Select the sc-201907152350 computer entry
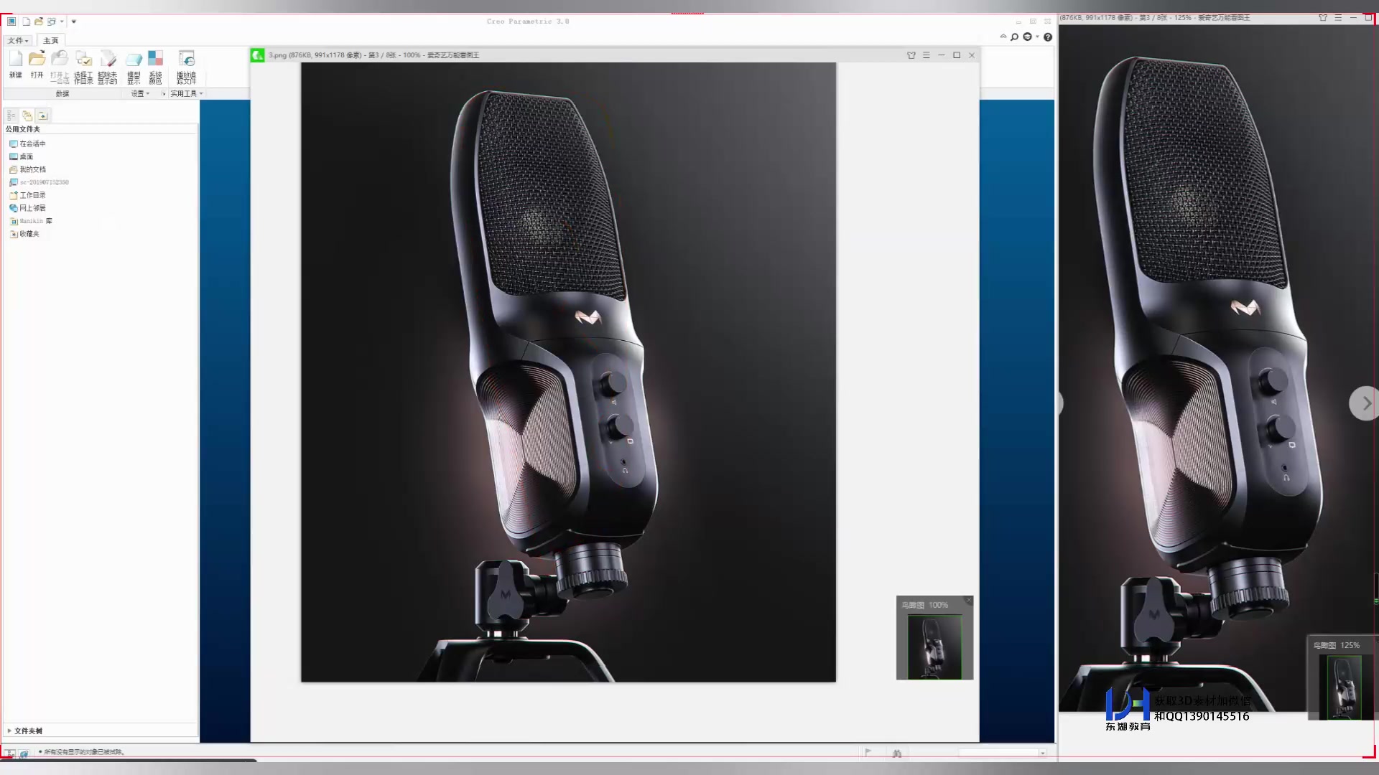The width and height of the screenshot is (1379, 775). 39,182
